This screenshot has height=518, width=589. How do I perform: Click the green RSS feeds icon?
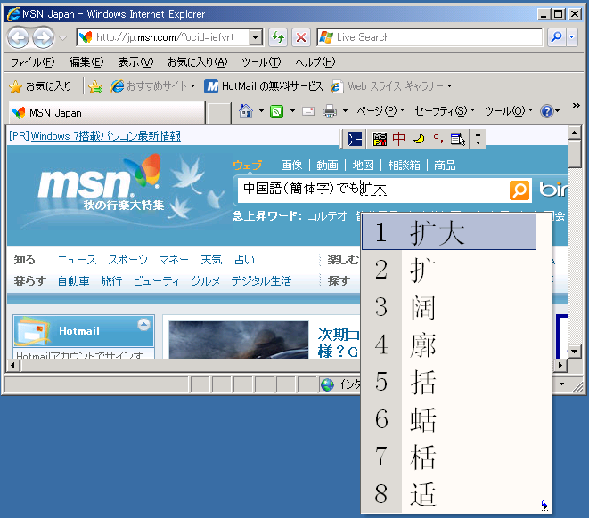pos(277,111)
